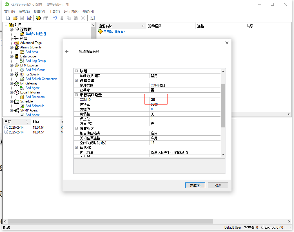
Task: Collapse the 连接类型 property group
Action: pos(77,81)
